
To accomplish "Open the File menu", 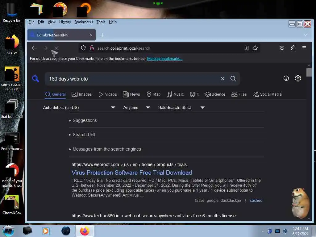I will click(x=31, y=22).
